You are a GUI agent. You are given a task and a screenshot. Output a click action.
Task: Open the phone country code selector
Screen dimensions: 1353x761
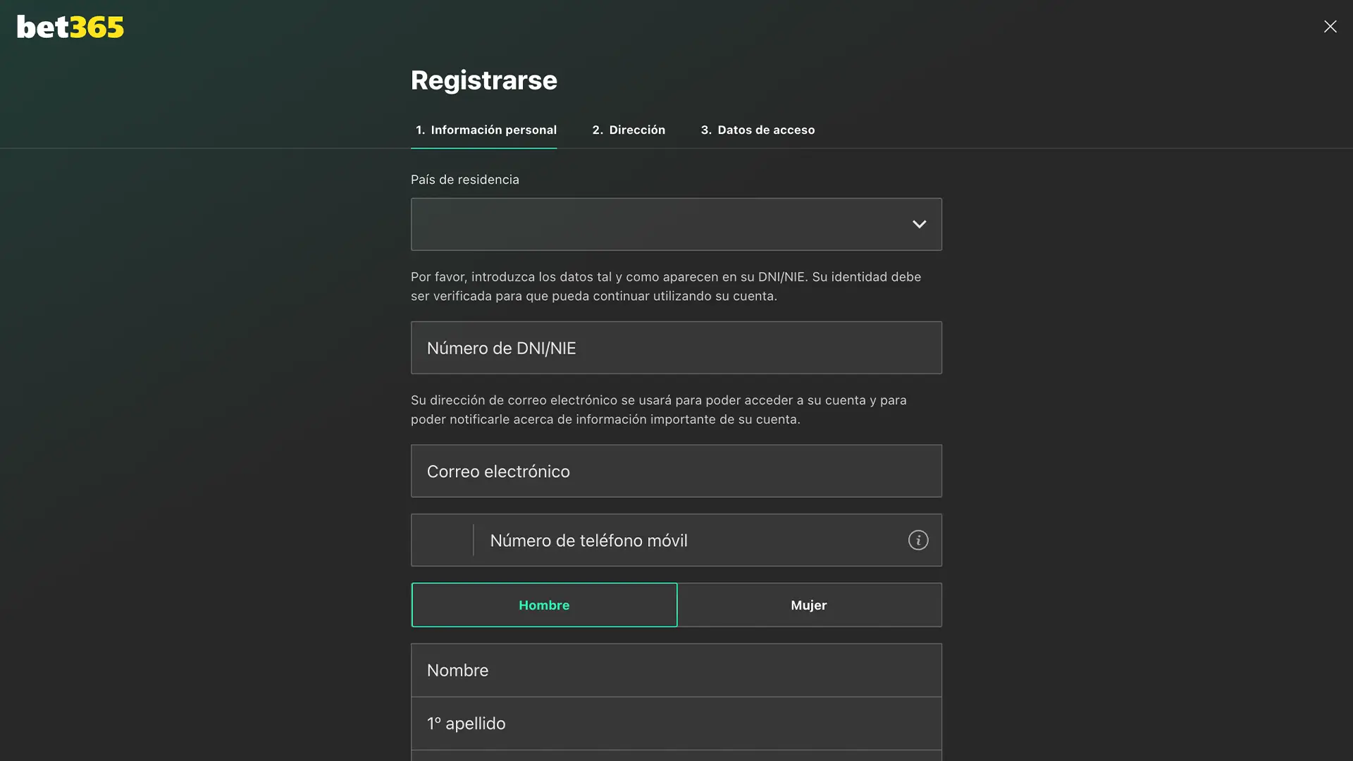pos(442,540)
